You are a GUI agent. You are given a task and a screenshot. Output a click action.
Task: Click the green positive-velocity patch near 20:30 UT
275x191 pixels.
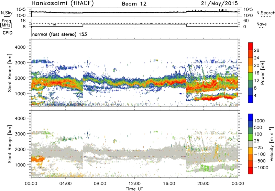click(x=207, y=168)
